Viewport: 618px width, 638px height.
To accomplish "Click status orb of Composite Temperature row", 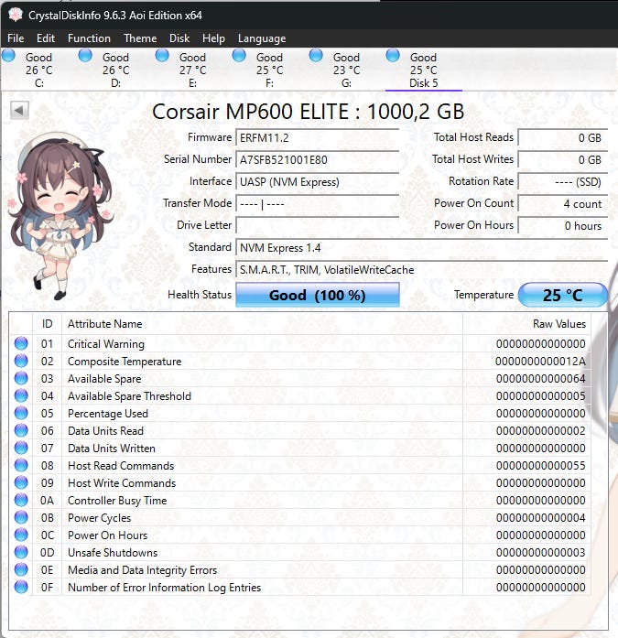I will (x=21, y=361).
